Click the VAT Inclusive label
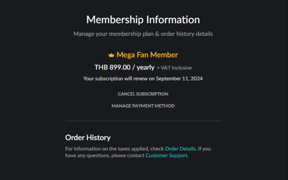The width and height of the screenshot is (288, 180). click(x=174, y=68)
